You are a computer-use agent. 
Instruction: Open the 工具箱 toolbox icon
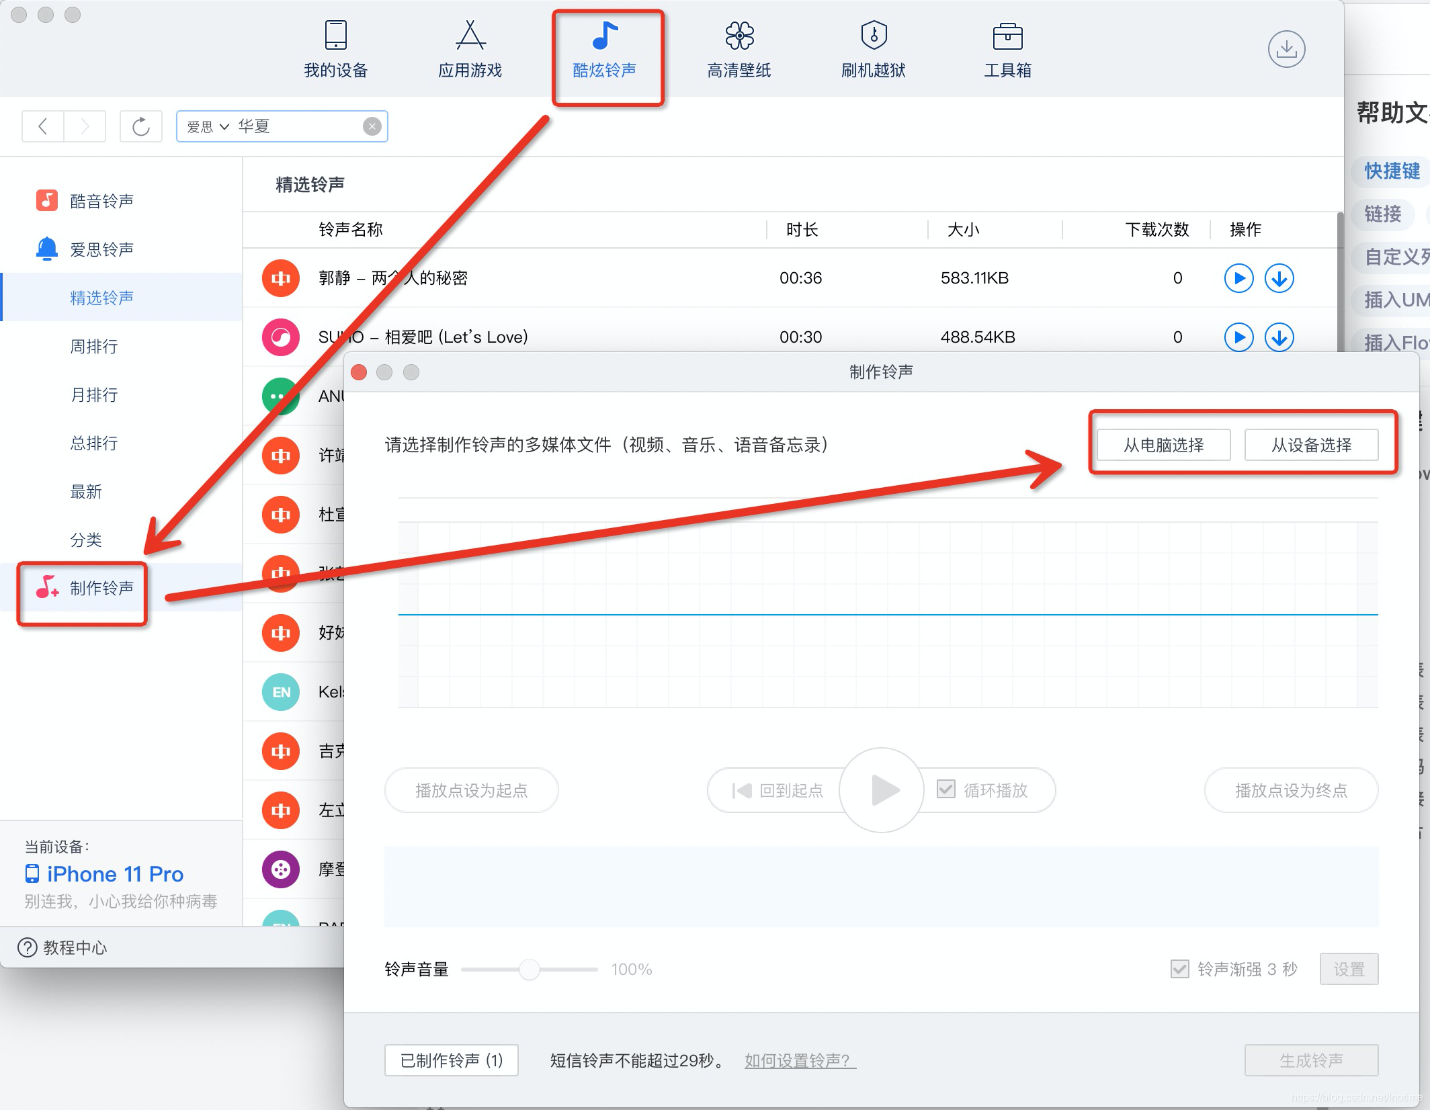point(1007,36)
